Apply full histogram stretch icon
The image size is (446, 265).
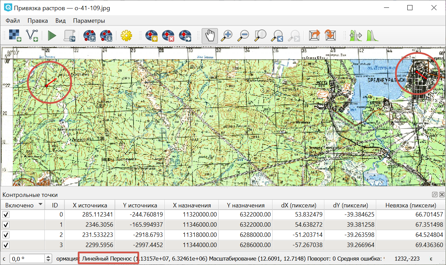pos(356,36)
